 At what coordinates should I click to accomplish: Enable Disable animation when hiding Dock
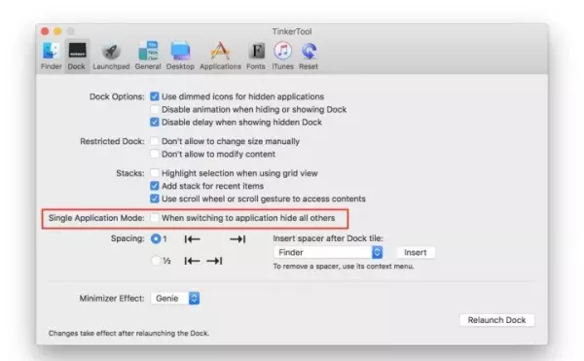pos(154,109)
